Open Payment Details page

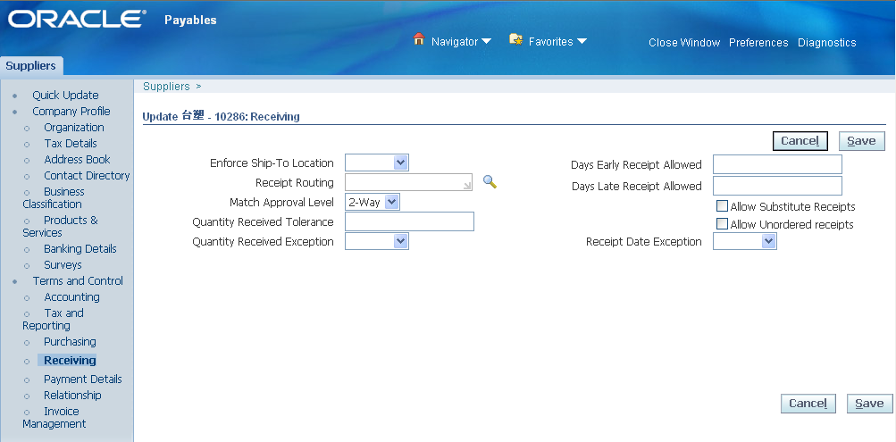click(83, 379)
